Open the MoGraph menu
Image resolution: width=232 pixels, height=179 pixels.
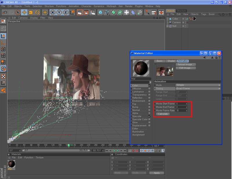click(111, 6)
